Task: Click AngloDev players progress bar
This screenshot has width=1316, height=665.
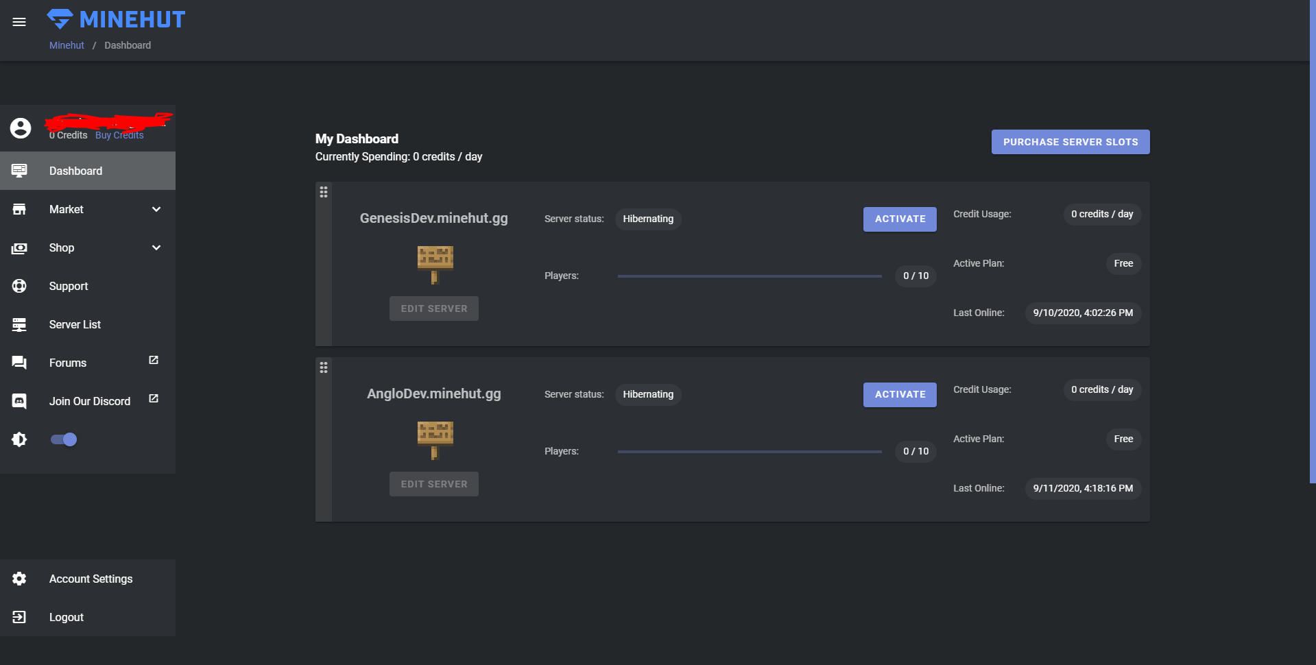Action: click(750, 452)
